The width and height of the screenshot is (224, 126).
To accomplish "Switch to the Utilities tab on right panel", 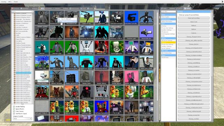I will tap(187, 8).
